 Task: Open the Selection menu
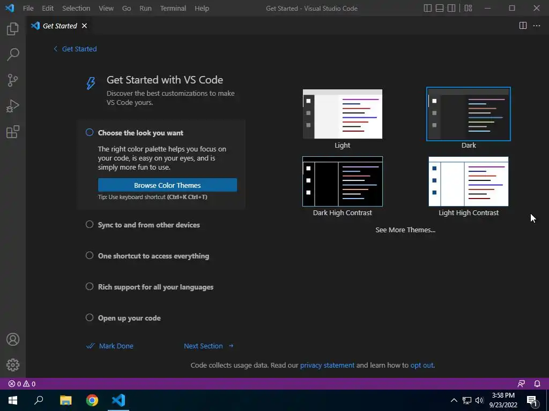pyautogui.click(x=76, y=8)
